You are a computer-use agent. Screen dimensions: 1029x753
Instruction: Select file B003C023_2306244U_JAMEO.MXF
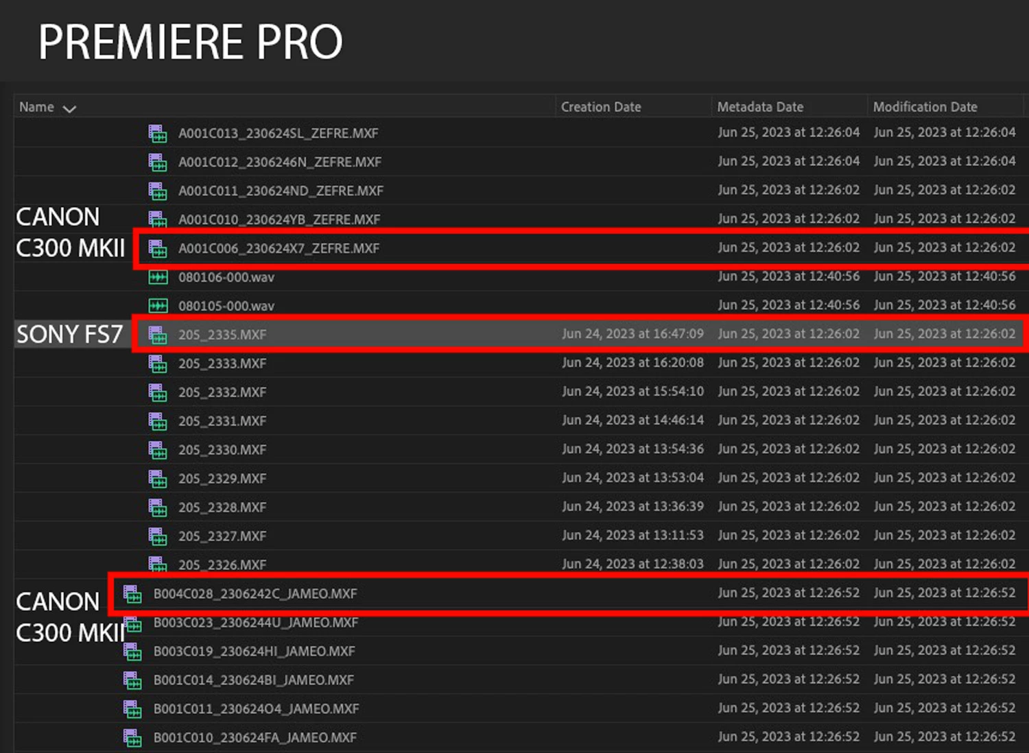256,623
